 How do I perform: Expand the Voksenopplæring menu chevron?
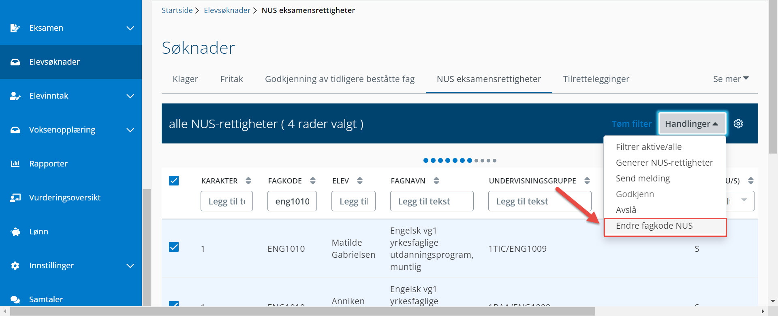130,130
